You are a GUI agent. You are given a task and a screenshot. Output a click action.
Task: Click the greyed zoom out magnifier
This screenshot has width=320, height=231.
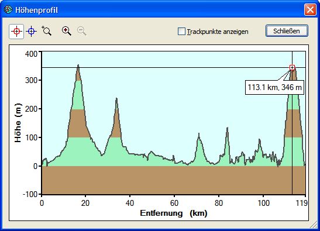click(x=82, y=31)
